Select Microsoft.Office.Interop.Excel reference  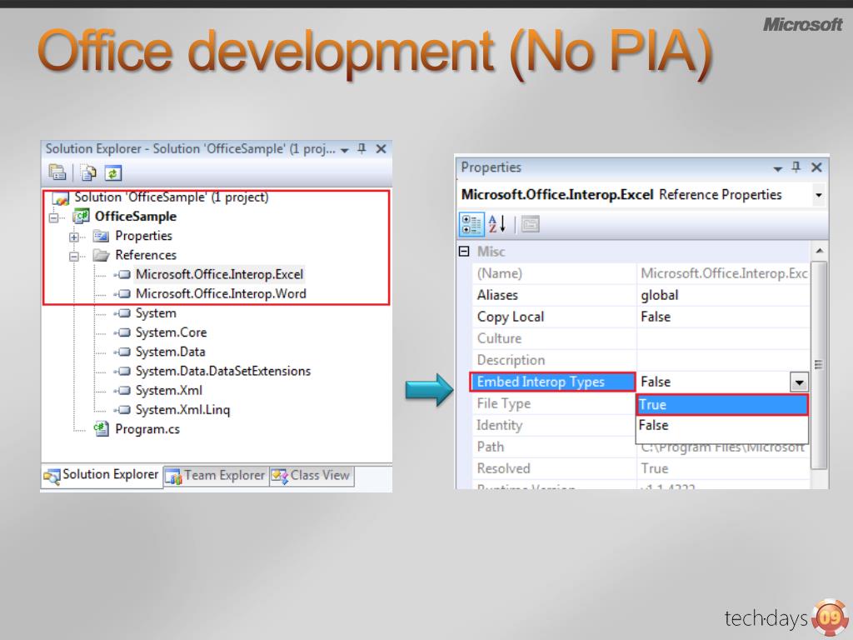point(219,274)
